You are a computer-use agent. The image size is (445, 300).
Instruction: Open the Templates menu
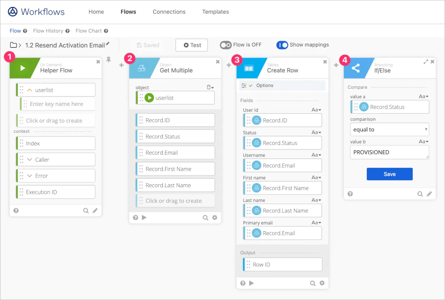coord(215,12)
